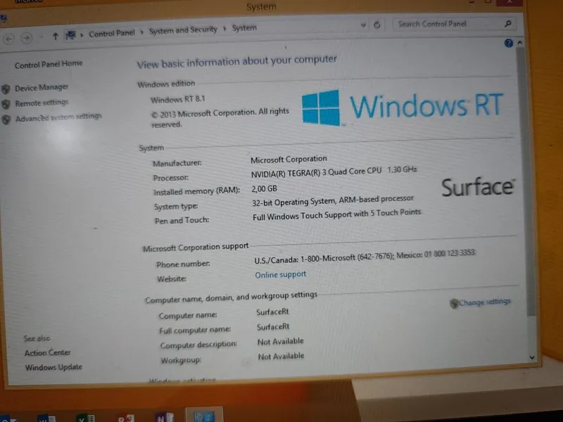Screen dimensions: 563x422
Task: Open address bar history dropdown
Action: (x=363, y=25)
